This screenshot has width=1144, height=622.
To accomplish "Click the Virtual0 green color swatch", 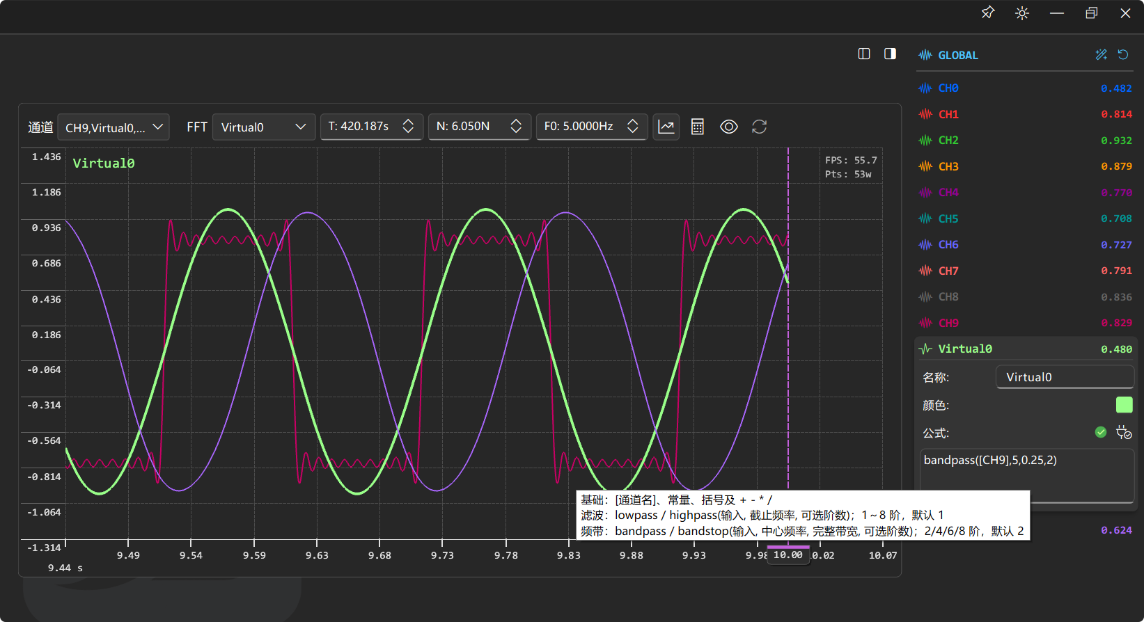I will coord(1125,405).
